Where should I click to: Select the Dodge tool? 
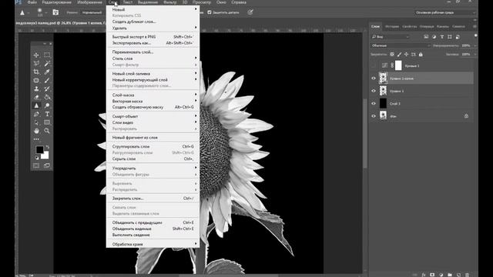[47, 105]
